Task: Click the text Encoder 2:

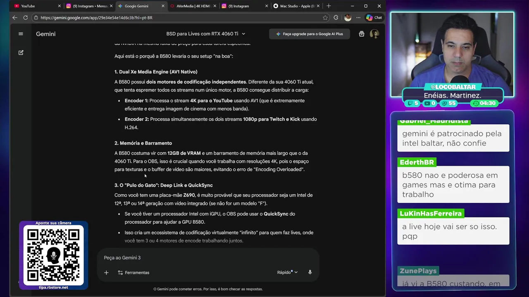Action: [x=137, y=119]
